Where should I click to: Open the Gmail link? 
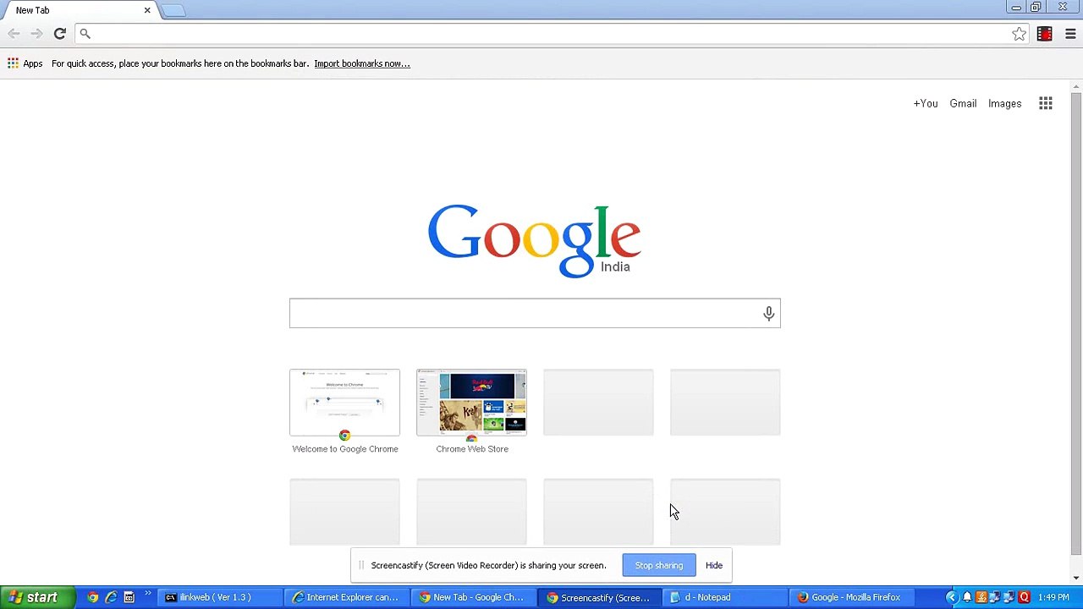click(x=963, y=103)
